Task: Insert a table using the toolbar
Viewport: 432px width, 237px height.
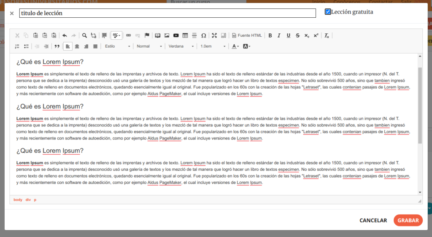Action: click(185, 35)
